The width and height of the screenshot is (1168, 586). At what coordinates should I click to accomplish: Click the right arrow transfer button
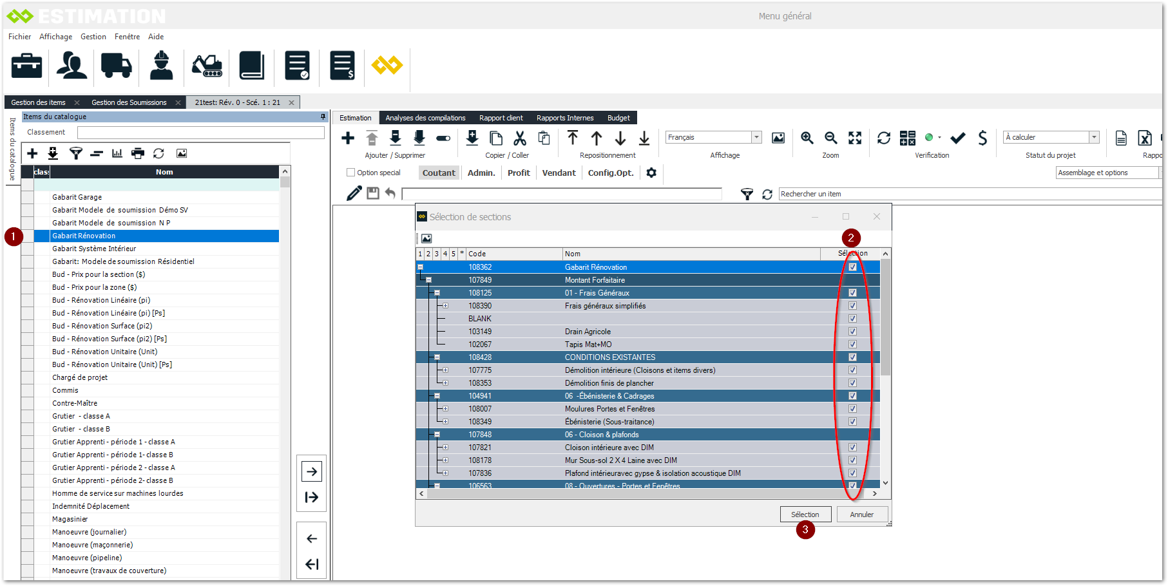tap(312, 471)
